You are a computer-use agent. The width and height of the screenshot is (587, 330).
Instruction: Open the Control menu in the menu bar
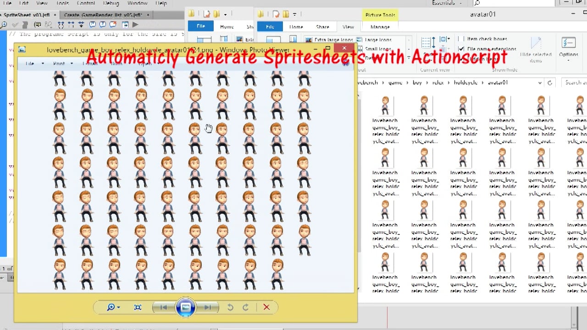click(x=86, y=3)
